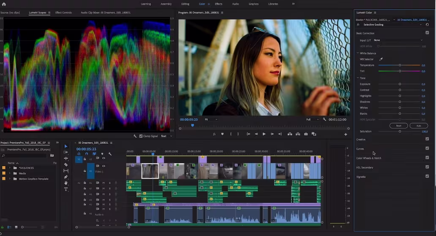Viewport: 436px width, 236px height.
Task: Click the WB Selector eyedropper
Action: [x=381, y=59]
